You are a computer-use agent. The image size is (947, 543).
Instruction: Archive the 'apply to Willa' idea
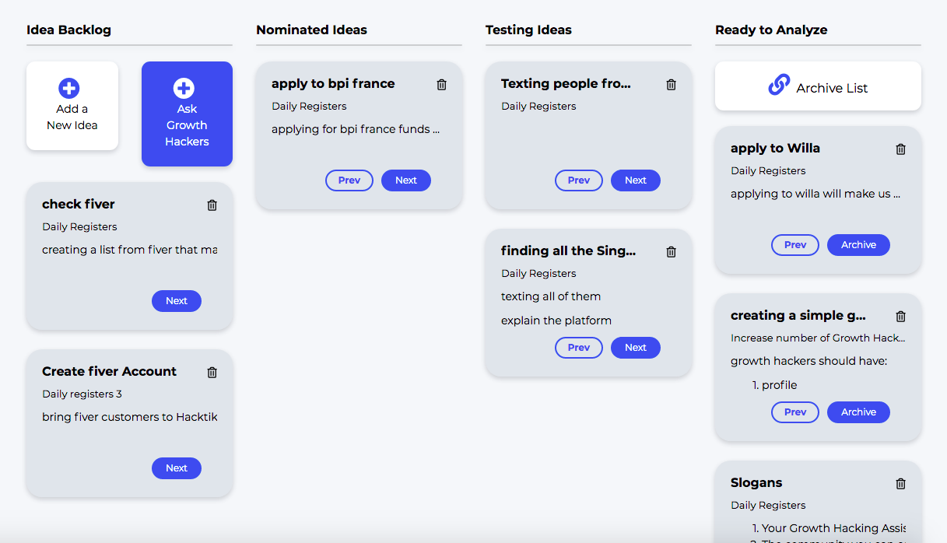[858, 245]
